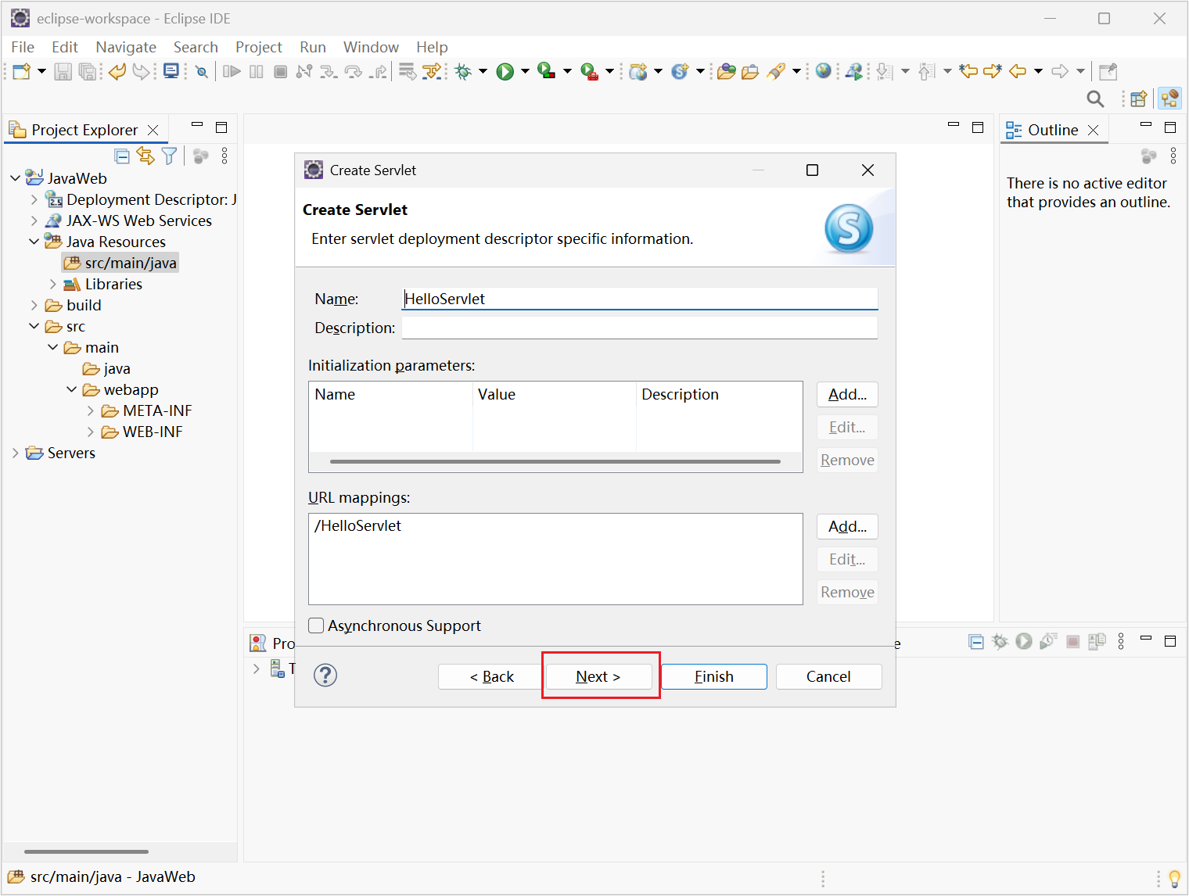1189x896 pixels.
Task: Click the Open Type folder icon
Action: point(726,72)
